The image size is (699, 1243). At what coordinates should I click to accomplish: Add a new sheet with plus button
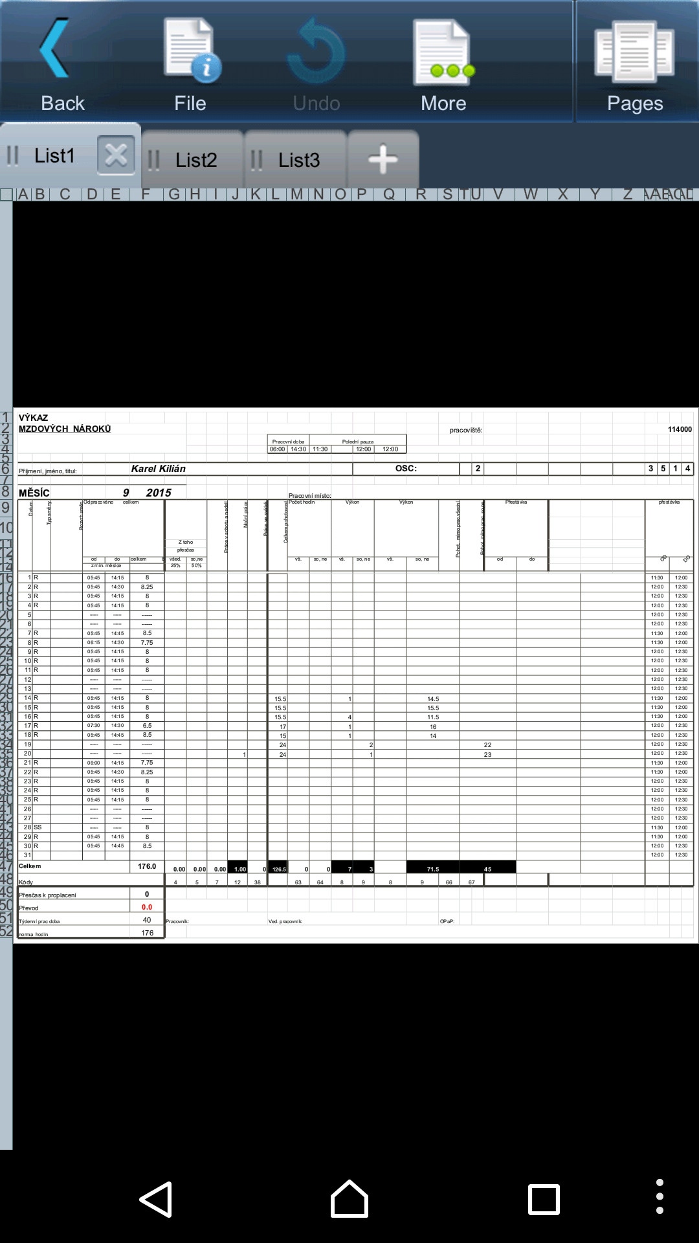click(x=383, y=159)
